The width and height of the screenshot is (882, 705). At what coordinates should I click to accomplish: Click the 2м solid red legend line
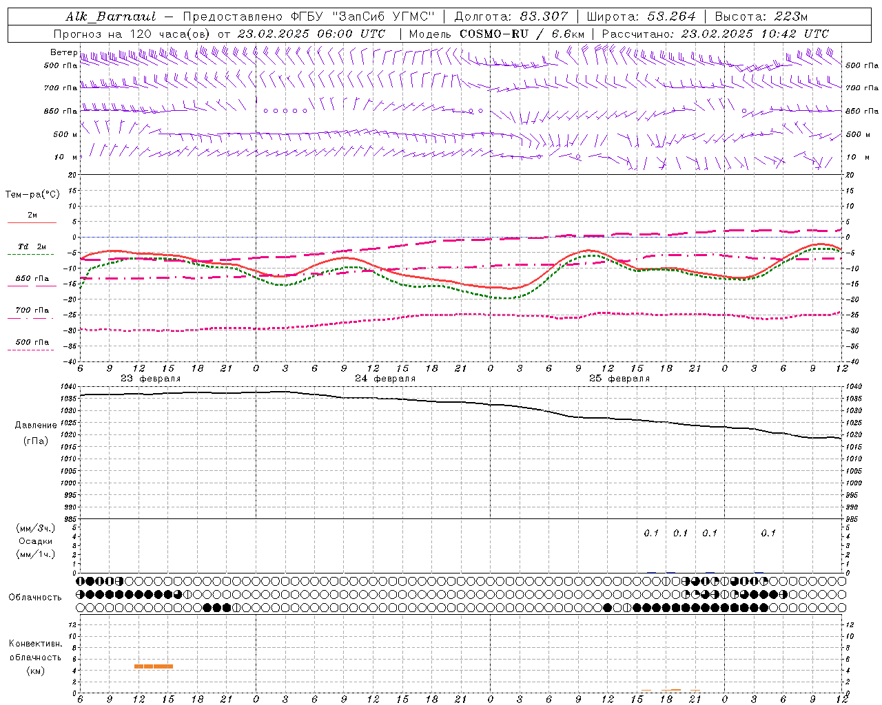[x=32, y=222]
